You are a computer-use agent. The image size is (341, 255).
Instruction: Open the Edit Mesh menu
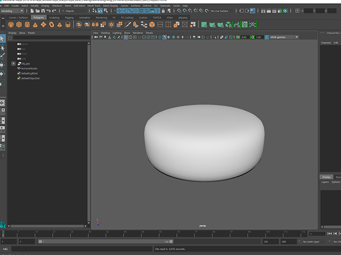pos(79,6)
